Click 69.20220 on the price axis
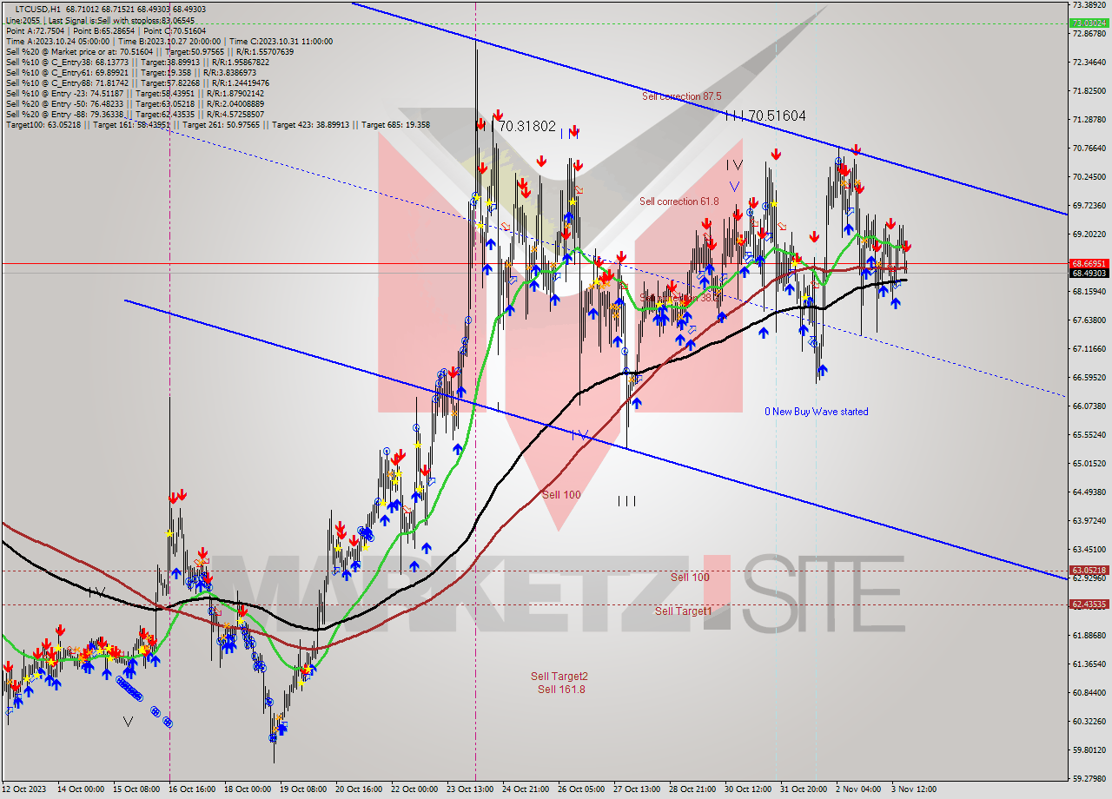The image size is (1112, 799). click(1089, 234)
